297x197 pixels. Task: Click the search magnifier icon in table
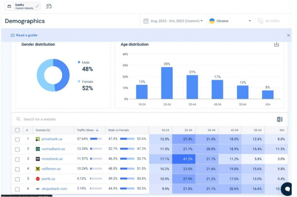[x=18, y=119]
